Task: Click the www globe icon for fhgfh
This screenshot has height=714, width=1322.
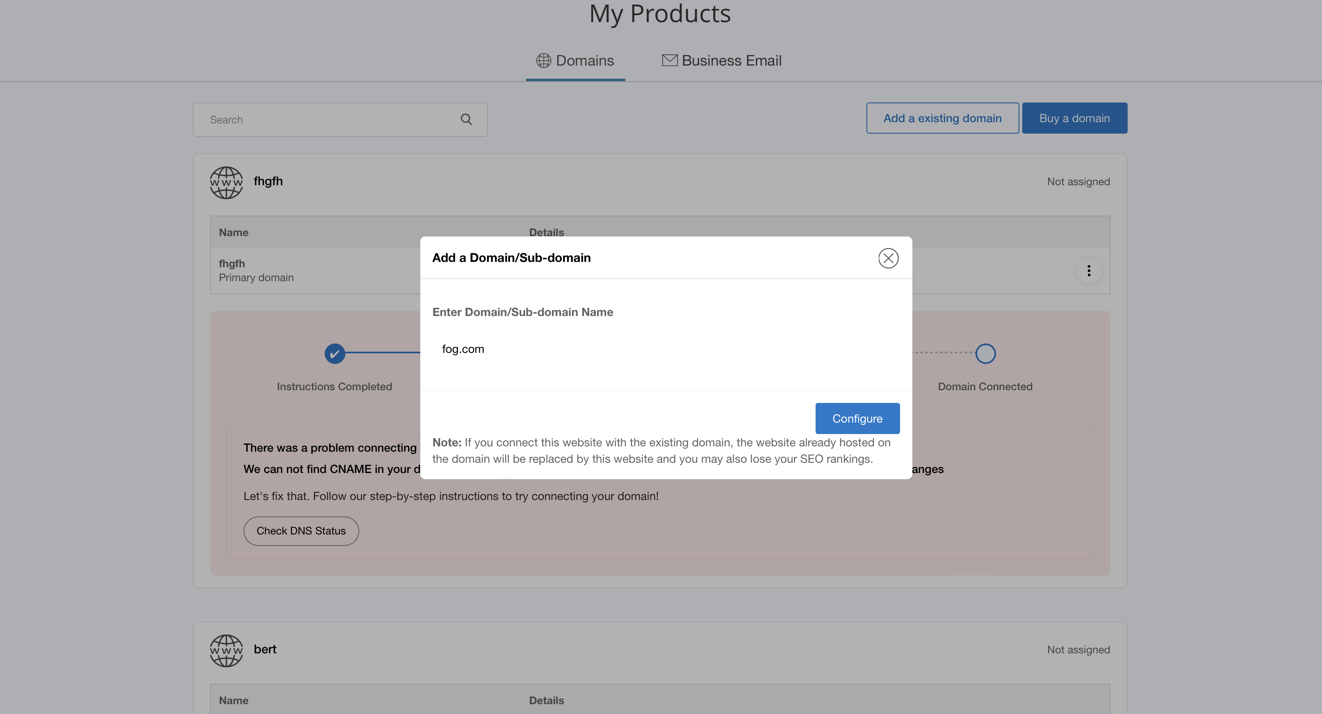Action: click(226, 183)
